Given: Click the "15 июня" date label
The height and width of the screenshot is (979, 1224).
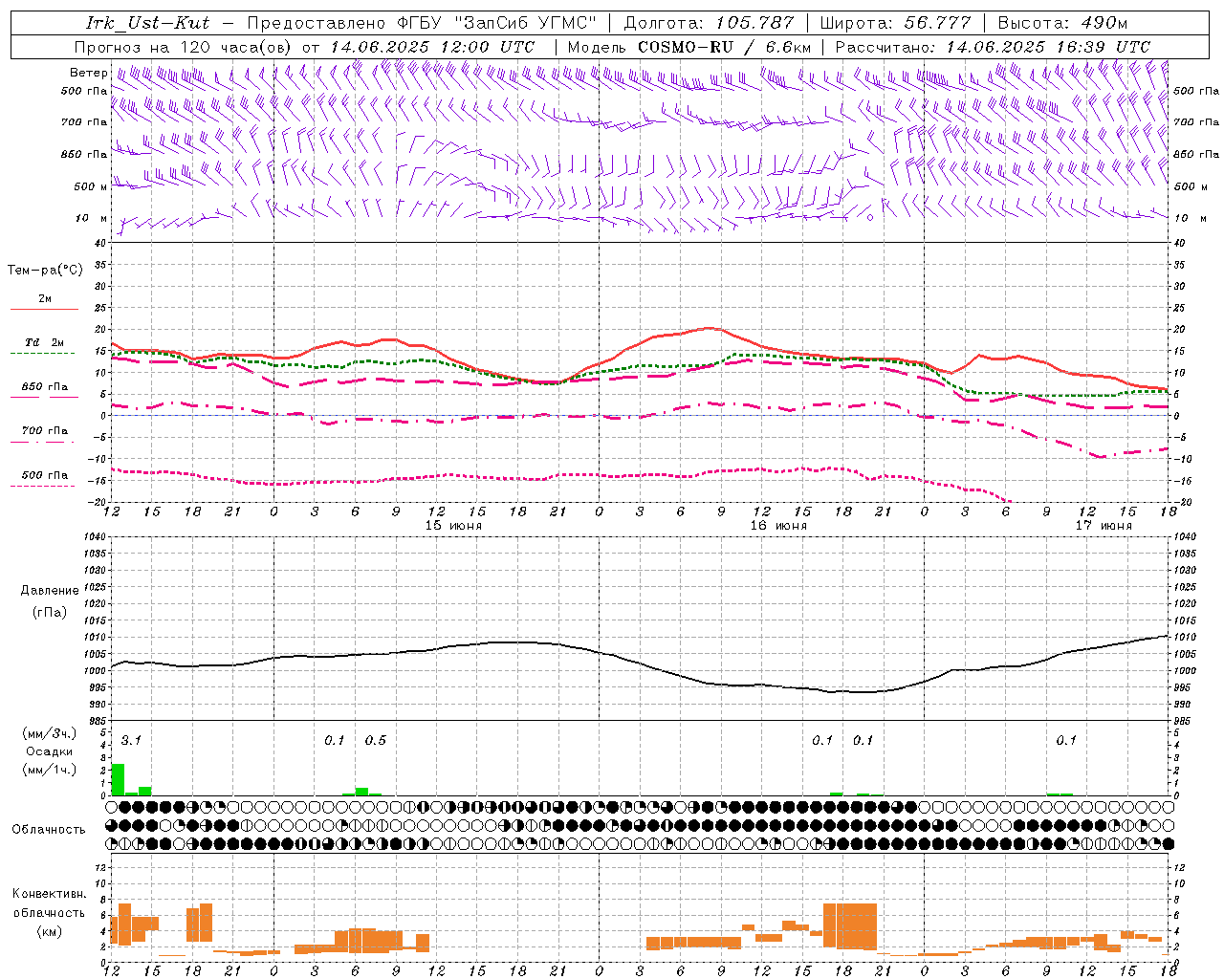Looking at the screenshot, I should pyautogui.click(x=453, y=526).
